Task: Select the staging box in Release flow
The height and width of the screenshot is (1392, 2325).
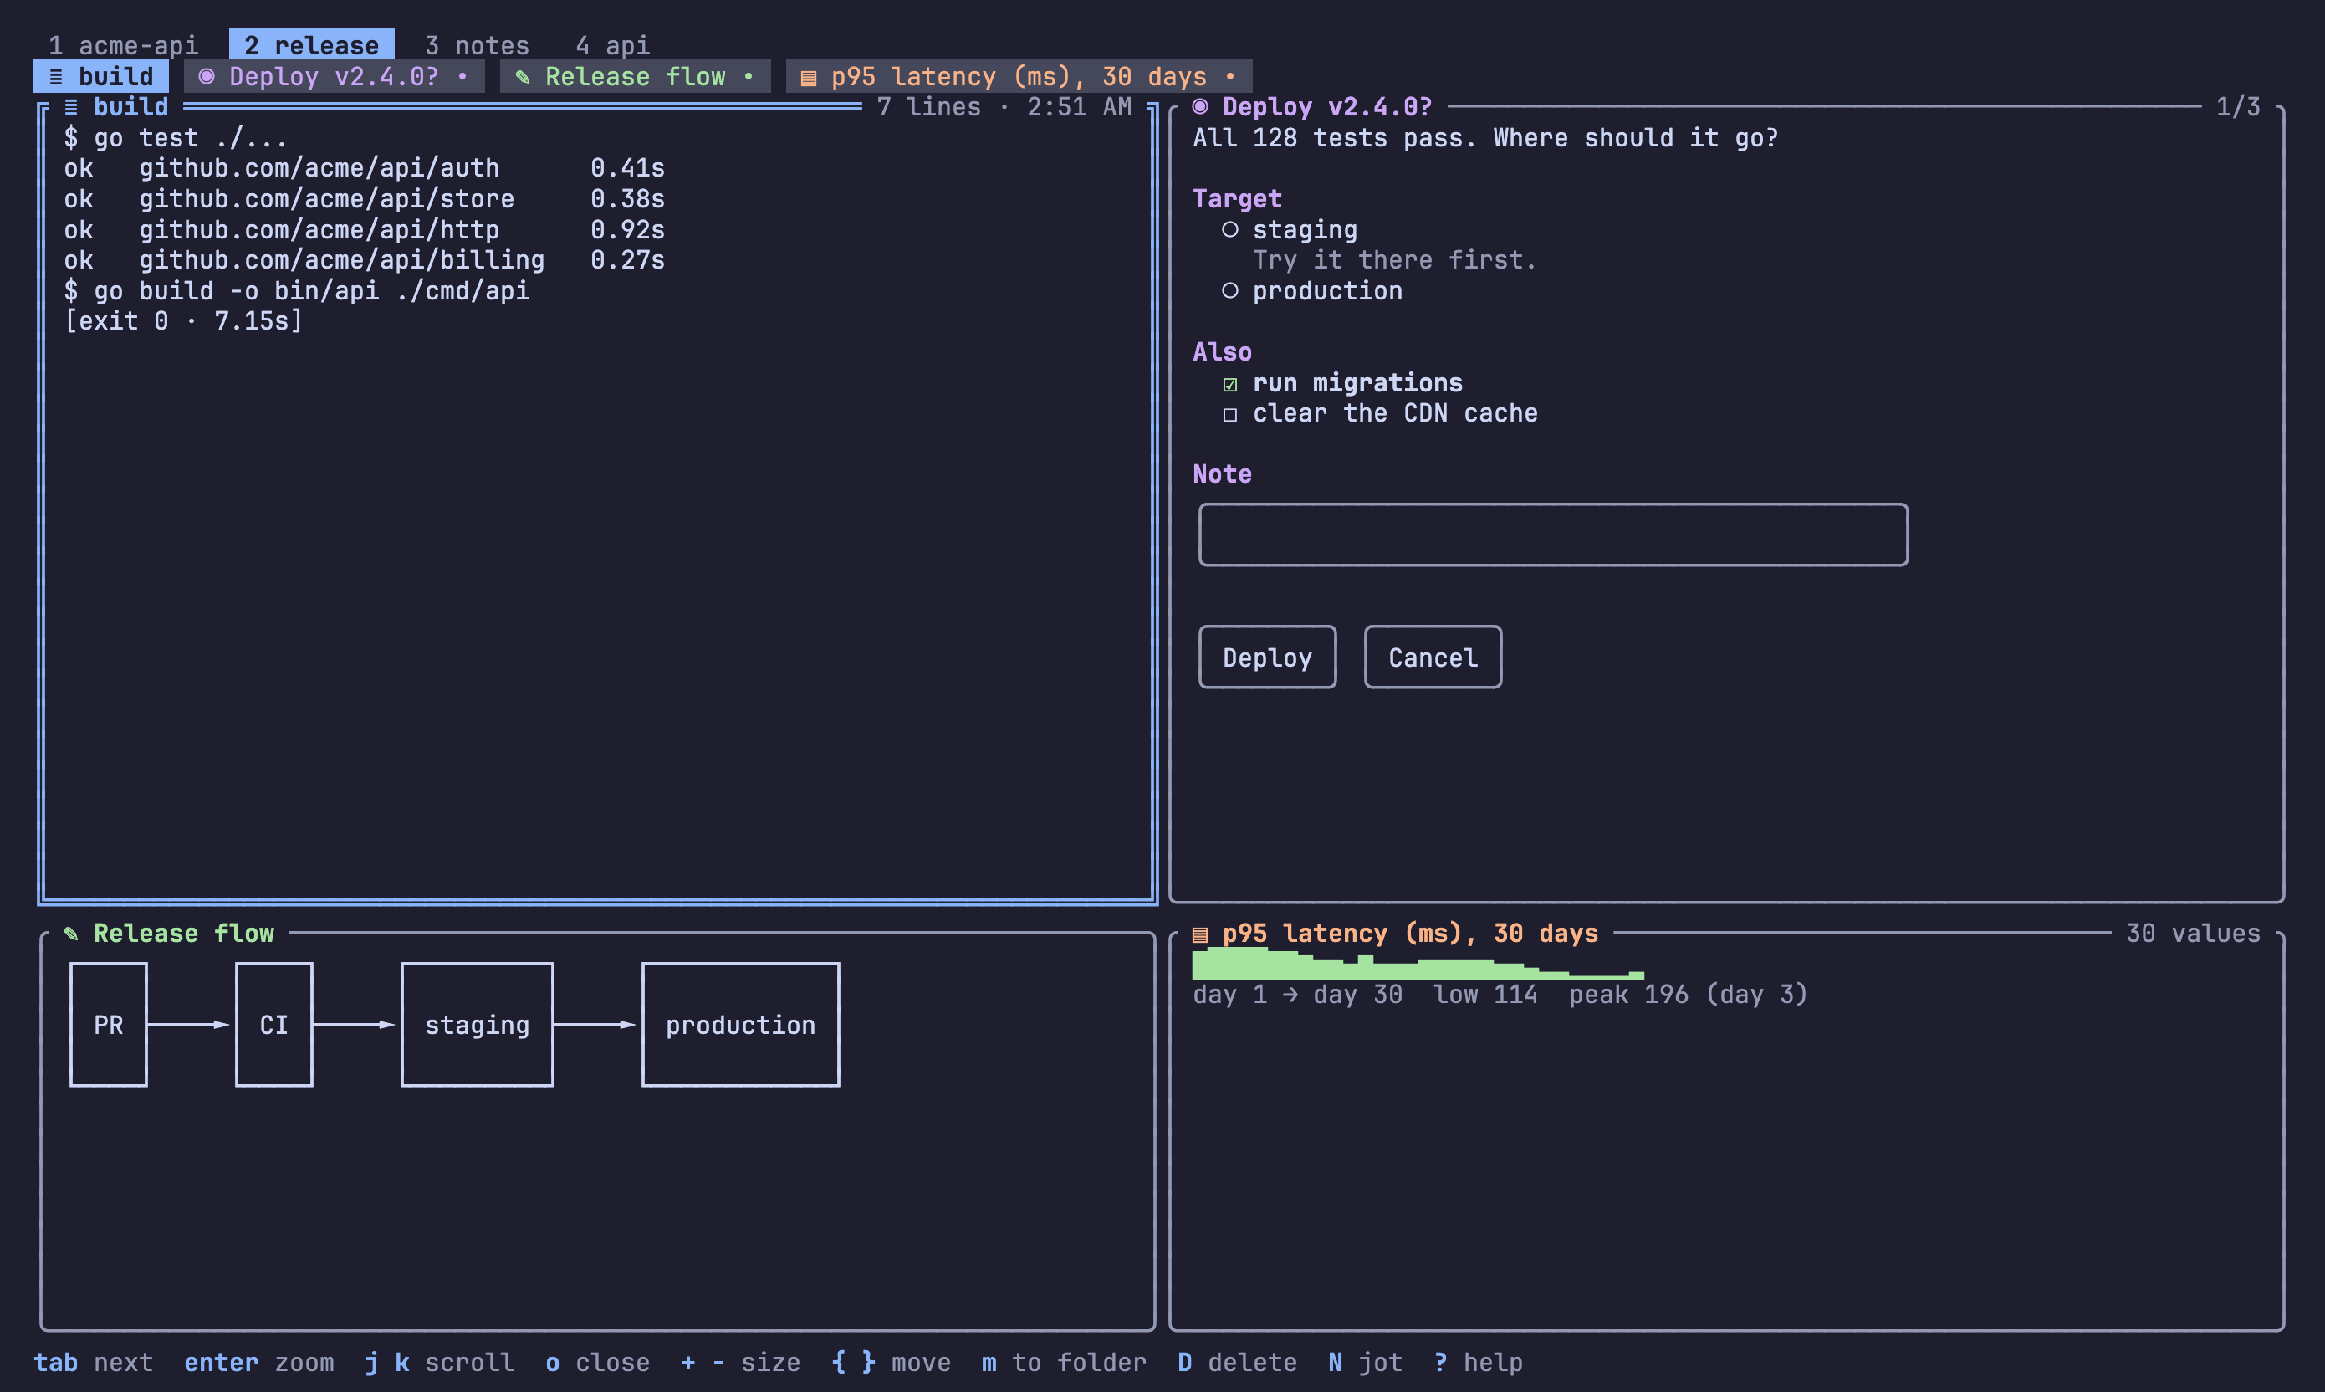Action: click(478, 1024)
